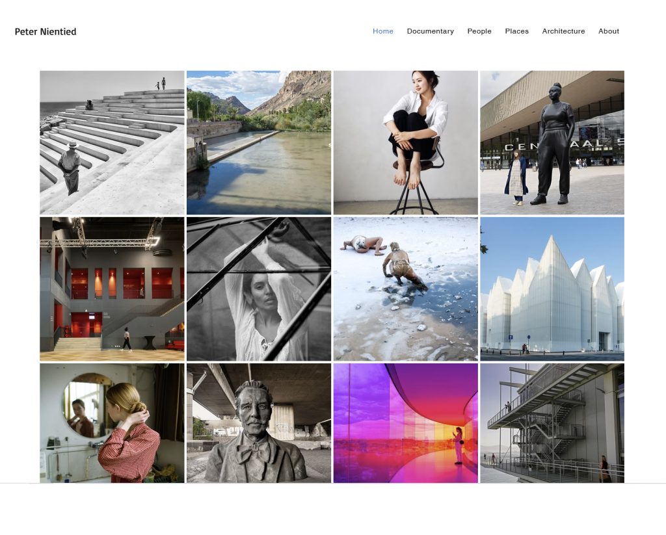This screenshot has height=535, width=666.
Task: Open the rainbow glass corridor photo
Action: pyautogui.click(x=406, y=423)
